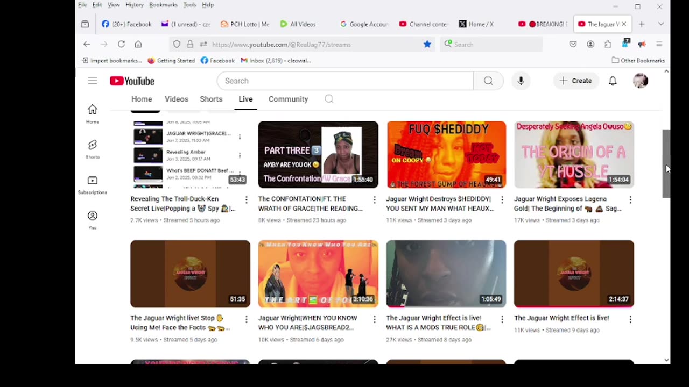Open the Firefox View tab icon

point(85,24)
